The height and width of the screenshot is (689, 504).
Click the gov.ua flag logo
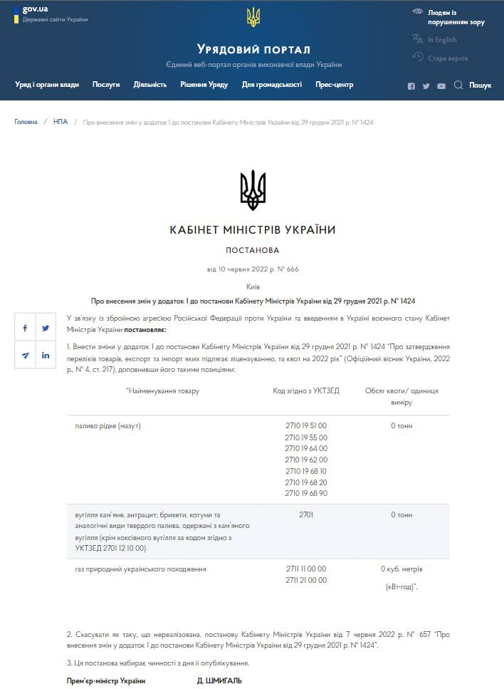pyautogui.click(x=17, y=14)
